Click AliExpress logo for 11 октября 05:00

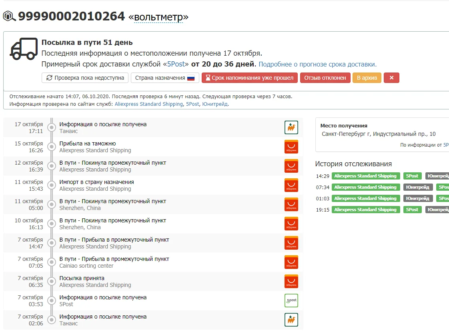[x=291, y=204]
